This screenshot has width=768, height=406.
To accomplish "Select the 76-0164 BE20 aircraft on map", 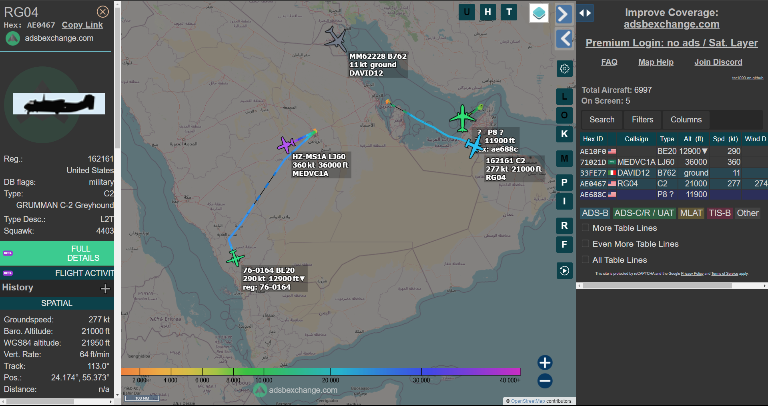I will click(235, 258).
